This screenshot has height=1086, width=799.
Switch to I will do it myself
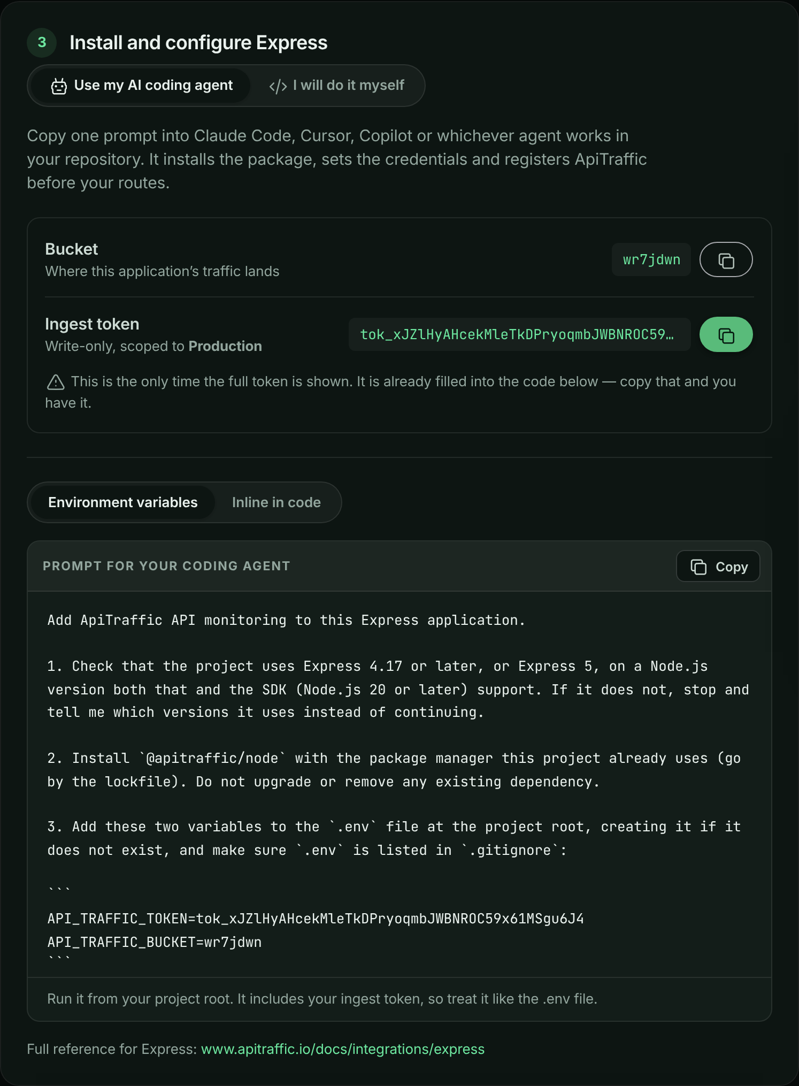click(336, 86)
